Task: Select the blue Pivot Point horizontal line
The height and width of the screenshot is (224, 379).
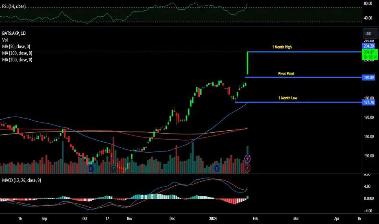Action: pos(303,77)
